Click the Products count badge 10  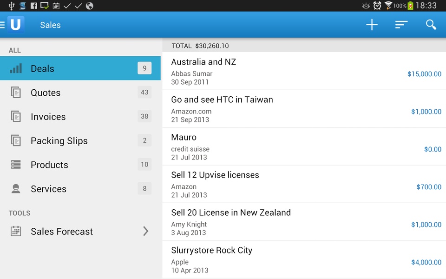tap(144, 164)
